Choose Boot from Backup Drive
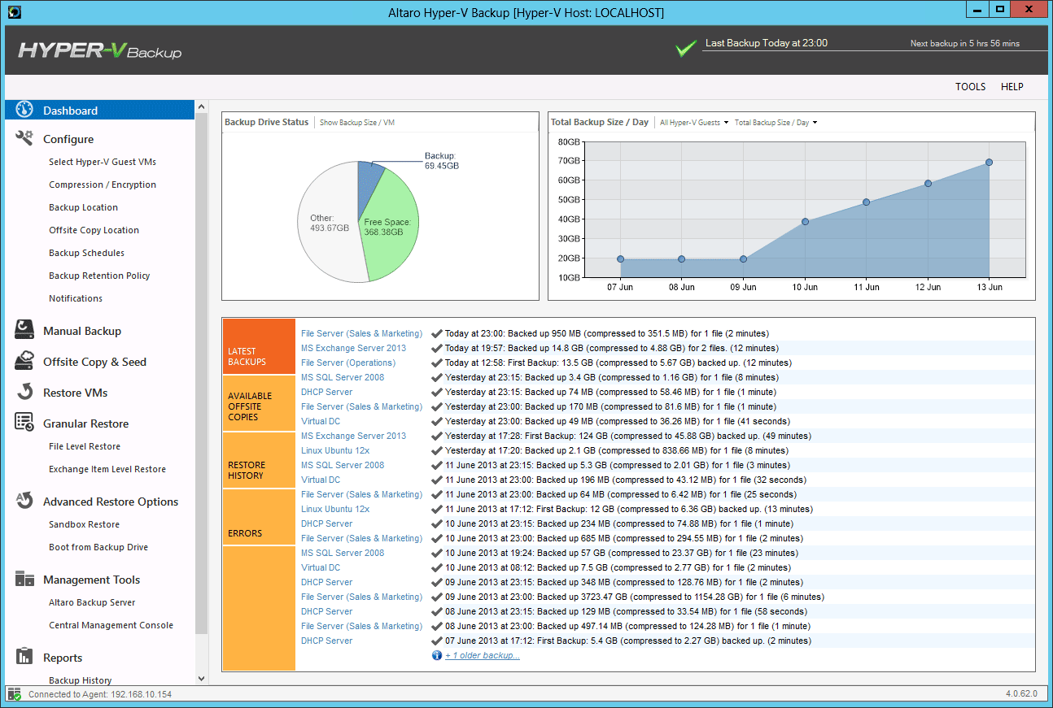The image size is (1053, 708). [98, 547]
